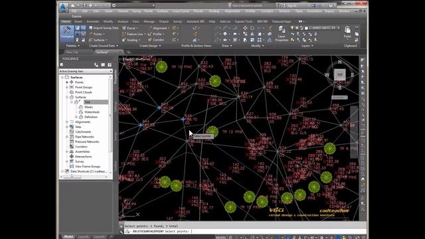Expand Point Groups tree node

[x=67, y=87]
